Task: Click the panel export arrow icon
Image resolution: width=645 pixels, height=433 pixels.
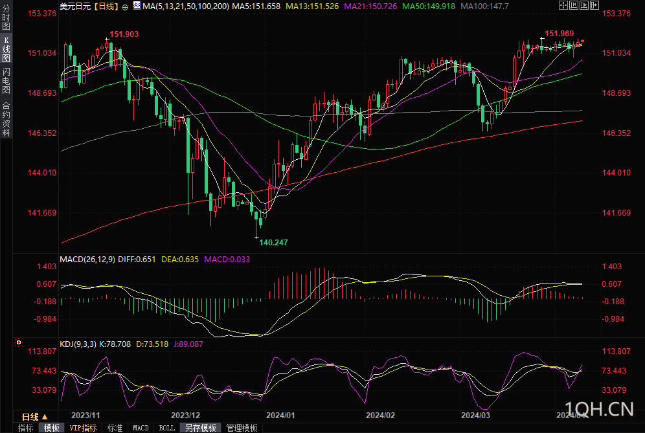Action: coord(594,5)
